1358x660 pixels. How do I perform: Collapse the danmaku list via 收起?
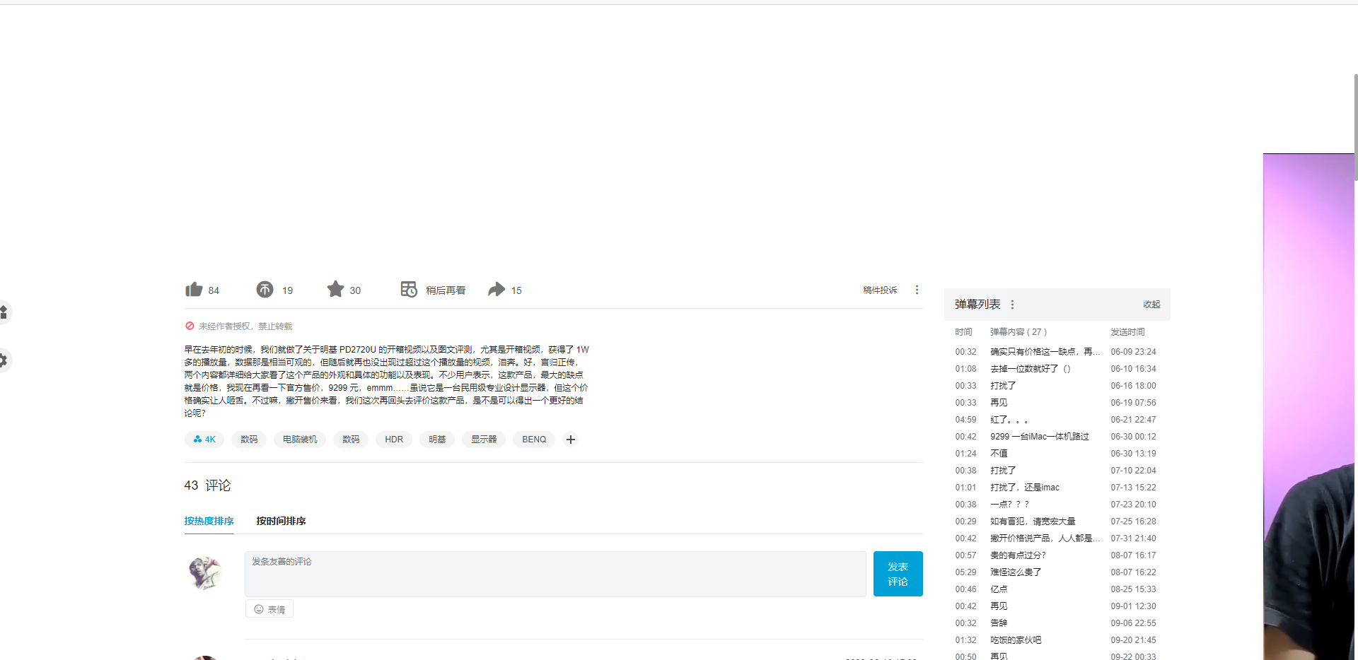pyautogui.click(x=1151, y=304)
